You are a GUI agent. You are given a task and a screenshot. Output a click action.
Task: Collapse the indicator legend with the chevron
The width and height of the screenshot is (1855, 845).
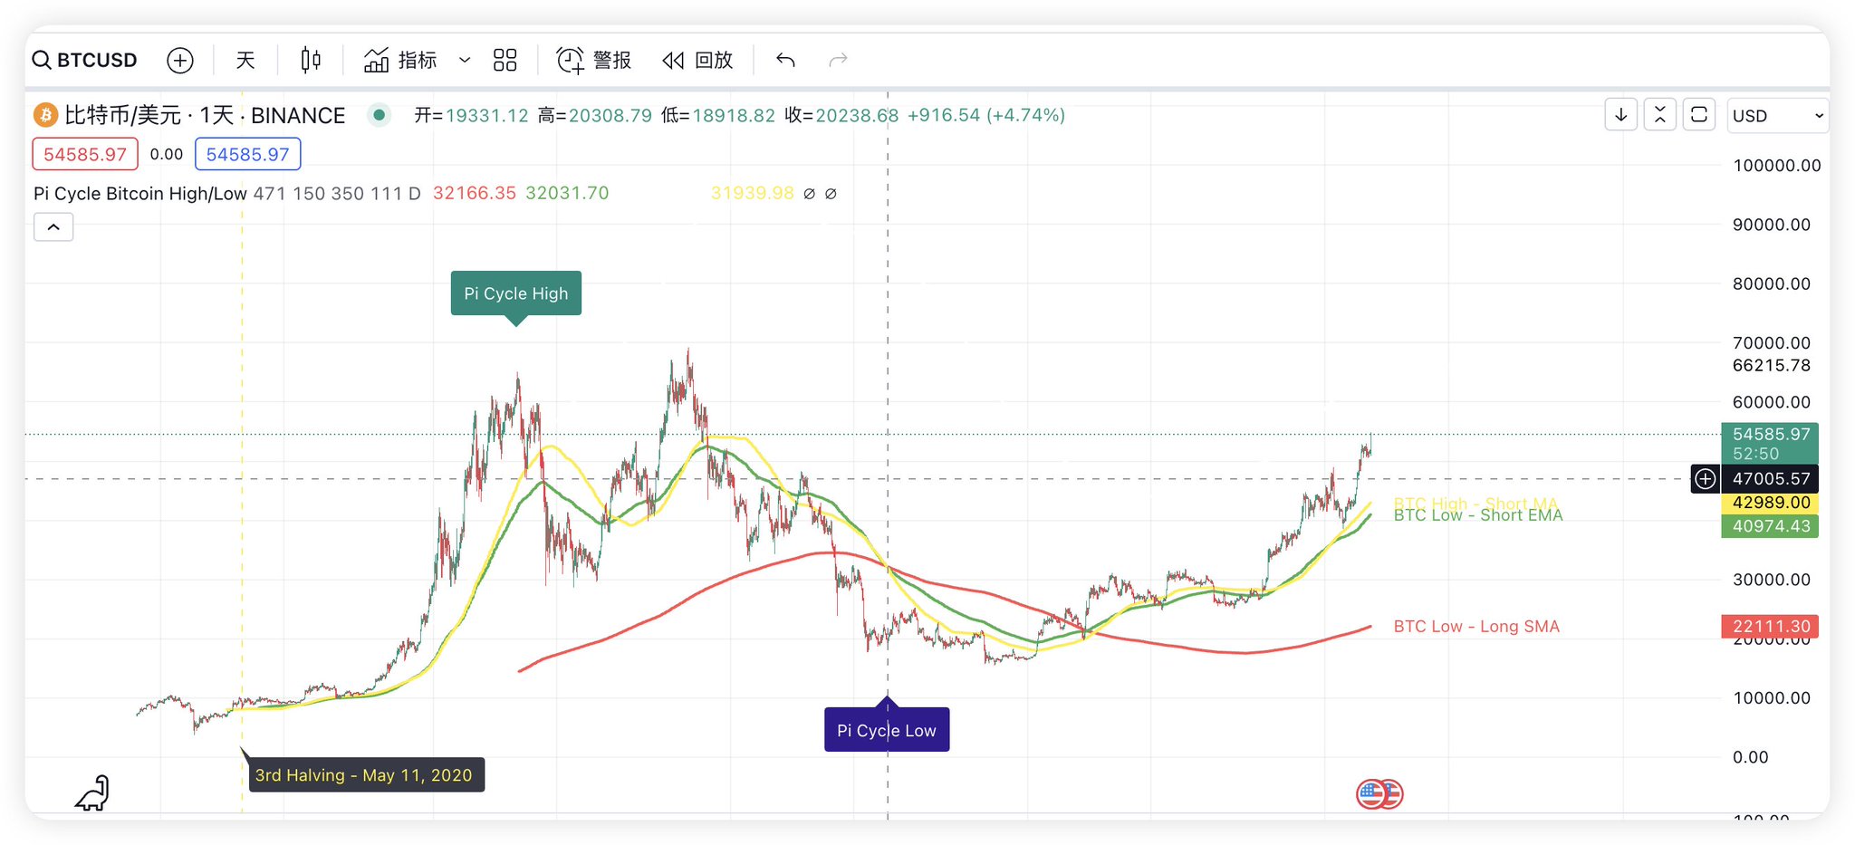pyautogui.click(x=53, y=227)
